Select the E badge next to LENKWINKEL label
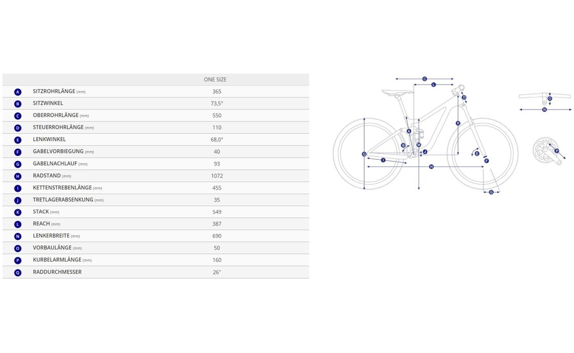The width and height of the screenshot is (574, 353). coord(18,140)
